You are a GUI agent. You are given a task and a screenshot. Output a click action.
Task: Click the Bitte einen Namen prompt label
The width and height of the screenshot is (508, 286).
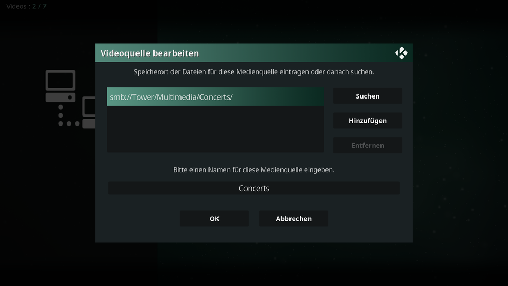point(253,169)
